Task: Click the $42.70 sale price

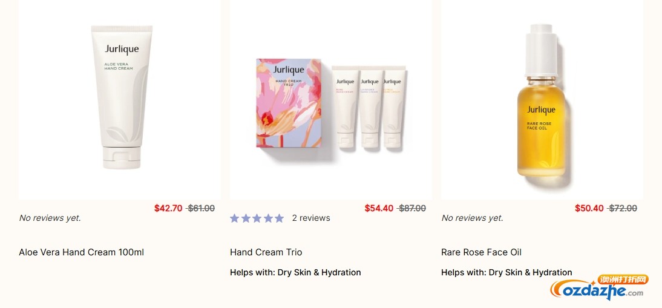Action: (x=168, y=208)
